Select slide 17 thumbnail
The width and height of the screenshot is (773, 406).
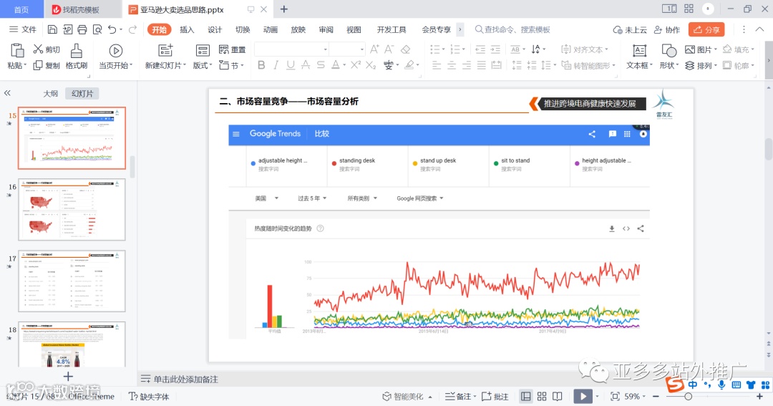coord(72,281)
